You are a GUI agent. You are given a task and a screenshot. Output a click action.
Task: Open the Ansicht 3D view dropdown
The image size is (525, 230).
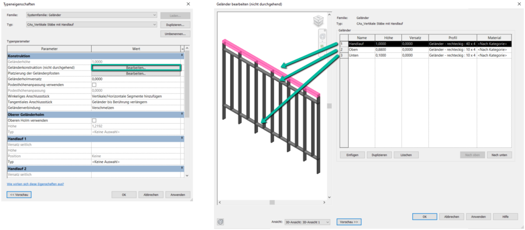pos(328,222)
